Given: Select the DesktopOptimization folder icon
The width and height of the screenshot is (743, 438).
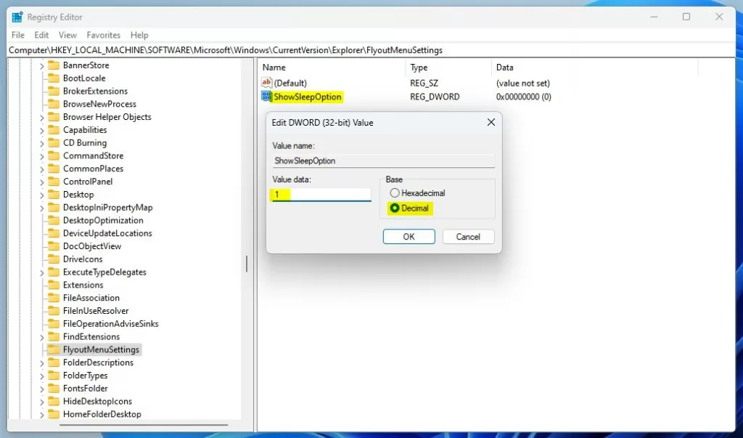Looking at the screenshot, I should point(54,220).
